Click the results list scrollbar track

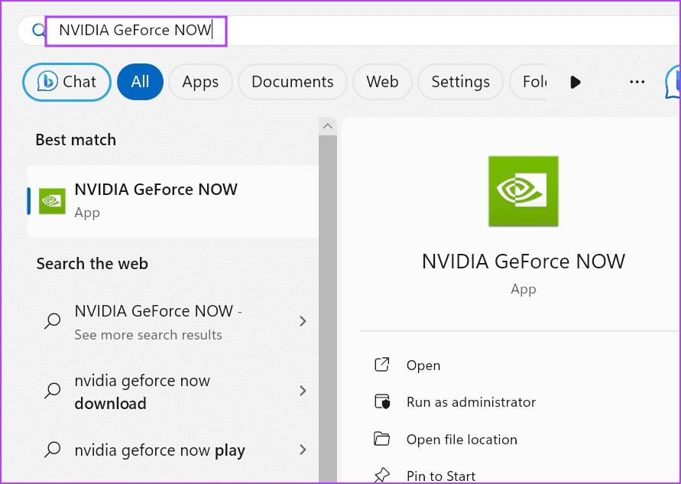(327, 308)
